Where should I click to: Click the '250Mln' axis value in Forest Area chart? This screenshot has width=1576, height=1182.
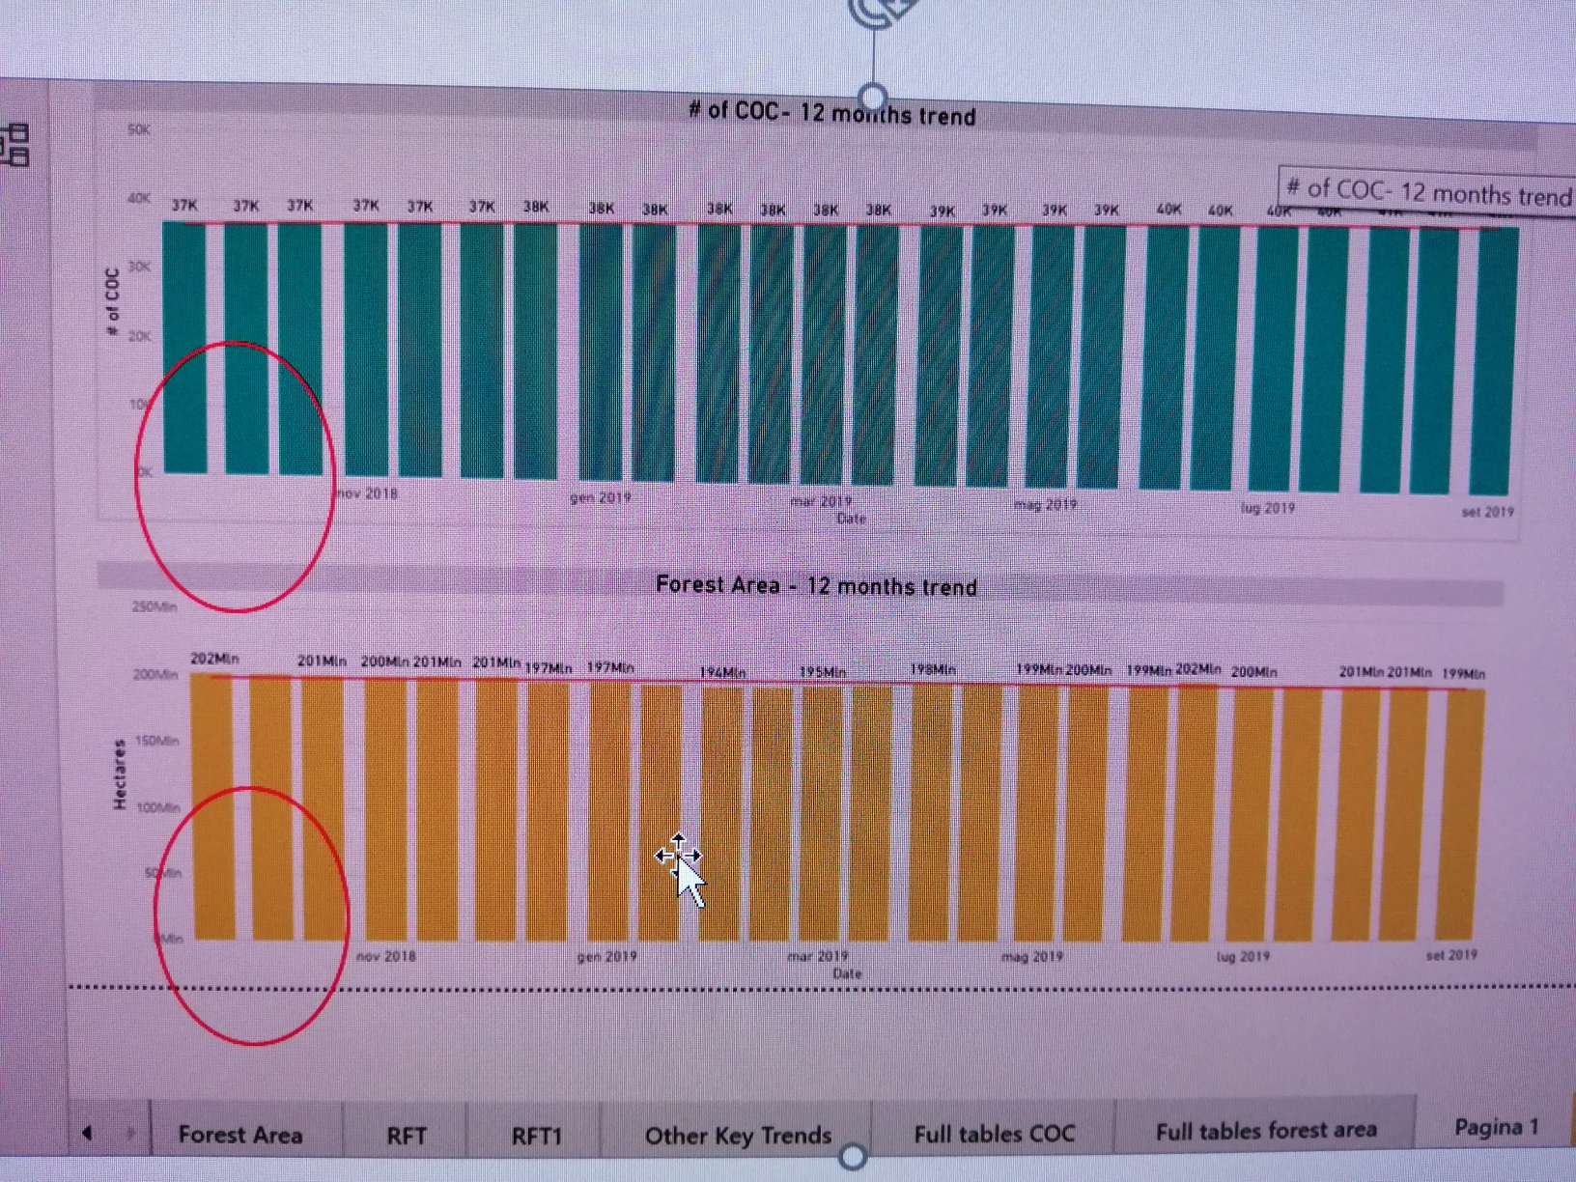[155, 607]
